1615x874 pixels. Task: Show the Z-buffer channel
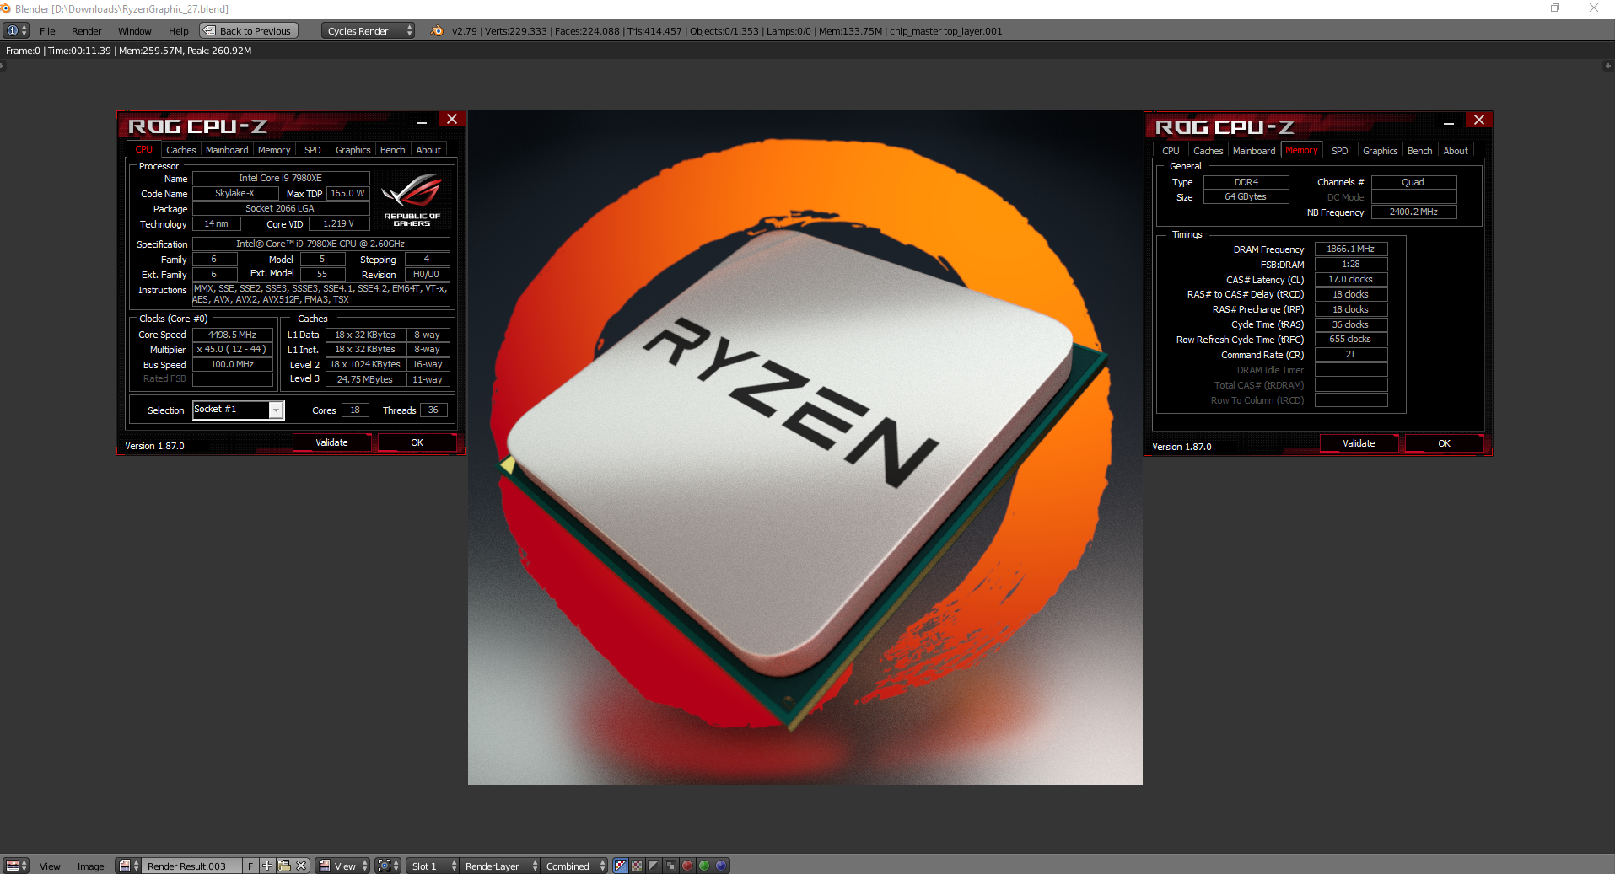coord(670,866)
